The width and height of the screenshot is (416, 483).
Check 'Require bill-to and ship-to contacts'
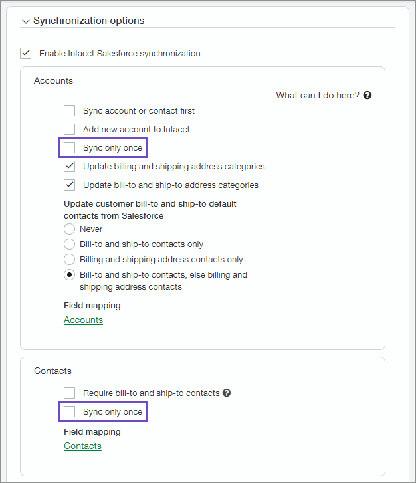[x=70, y=393]
